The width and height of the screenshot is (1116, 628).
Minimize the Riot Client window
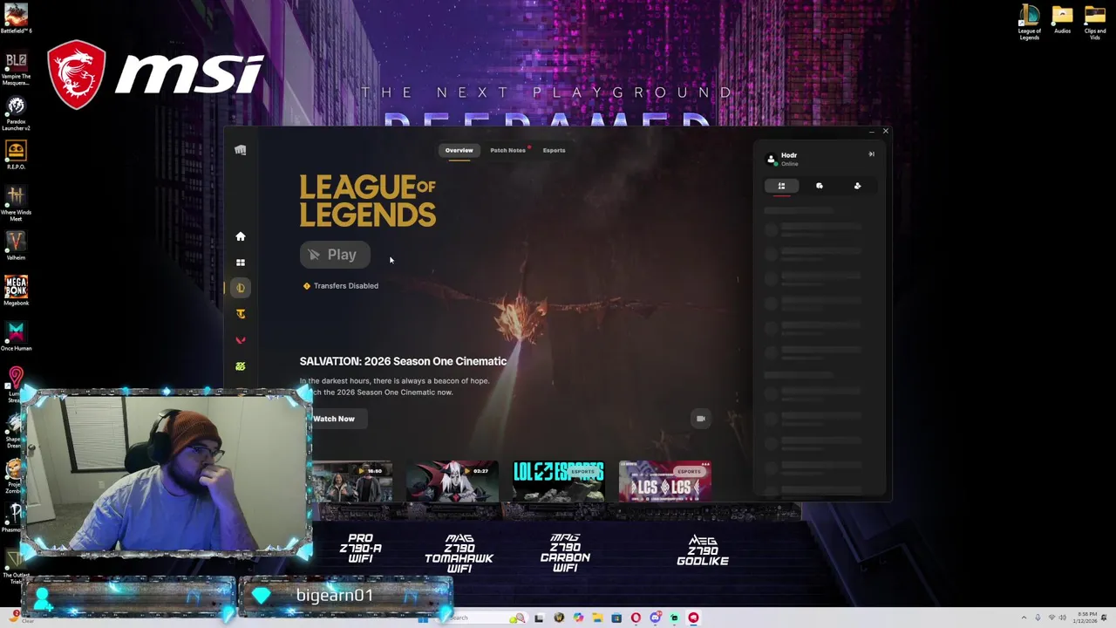click(871, 132)
